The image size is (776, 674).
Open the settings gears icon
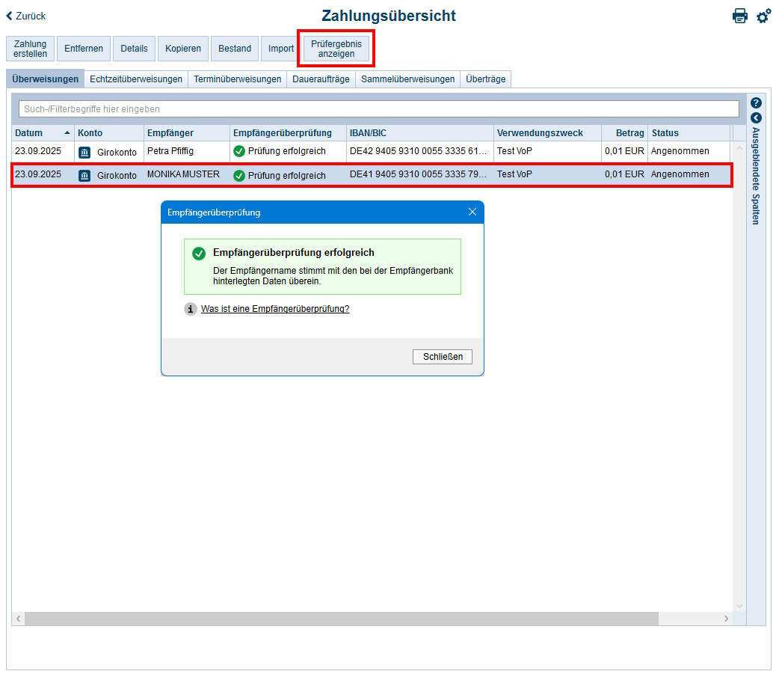tap(763, 16)
